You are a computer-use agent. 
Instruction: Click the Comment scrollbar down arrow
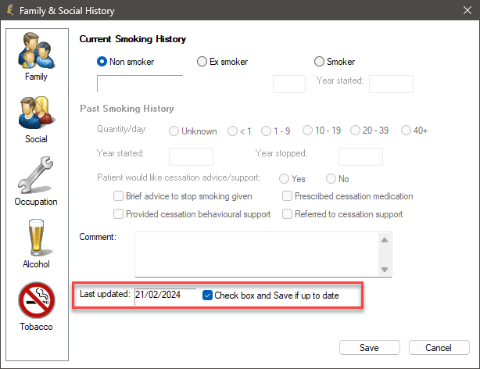pyautogui.click(x=385, y=270)
